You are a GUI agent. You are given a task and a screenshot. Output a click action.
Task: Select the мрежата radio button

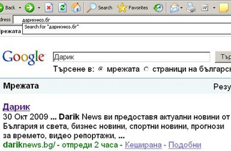click(101, 69)
